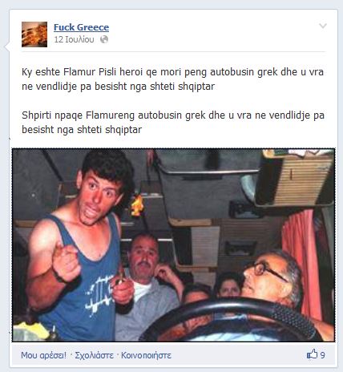View who liked via the count 9
This screenshot has height=372, width=343.
[322, 355]
